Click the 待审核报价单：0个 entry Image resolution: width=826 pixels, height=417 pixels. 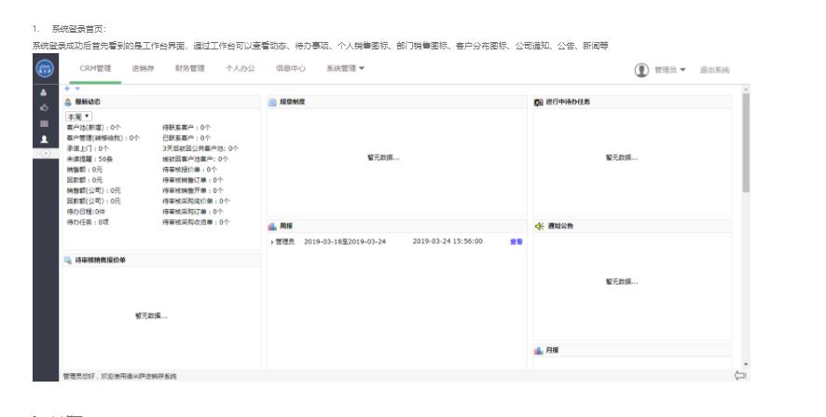[189, 170]
